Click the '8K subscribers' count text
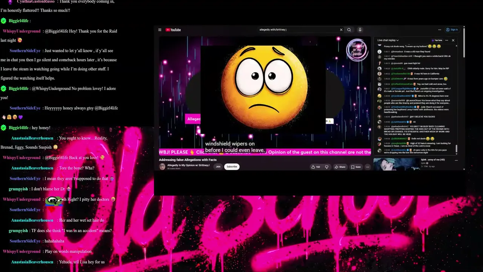 click(174, 168)
